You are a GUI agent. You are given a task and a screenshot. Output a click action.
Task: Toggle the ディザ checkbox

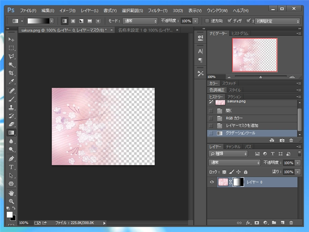point(229,21)
